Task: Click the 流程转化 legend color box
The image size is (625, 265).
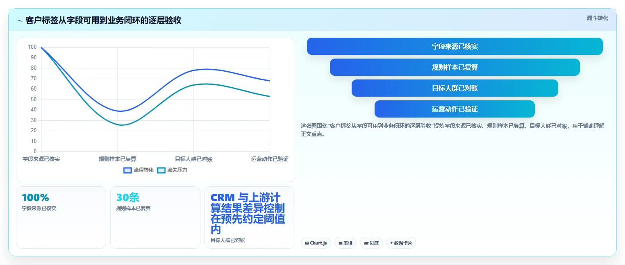Action: [127, 170]
